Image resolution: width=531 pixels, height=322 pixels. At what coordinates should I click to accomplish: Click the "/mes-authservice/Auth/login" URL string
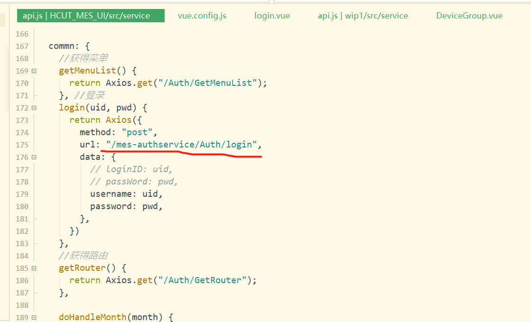tap(181, 145)
